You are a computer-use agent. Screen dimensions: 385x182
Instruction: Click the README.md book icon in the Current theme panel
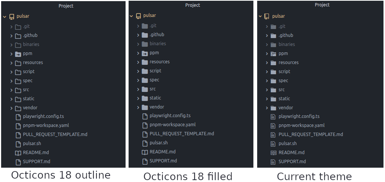pyautogui.click(x=273, y=153)
